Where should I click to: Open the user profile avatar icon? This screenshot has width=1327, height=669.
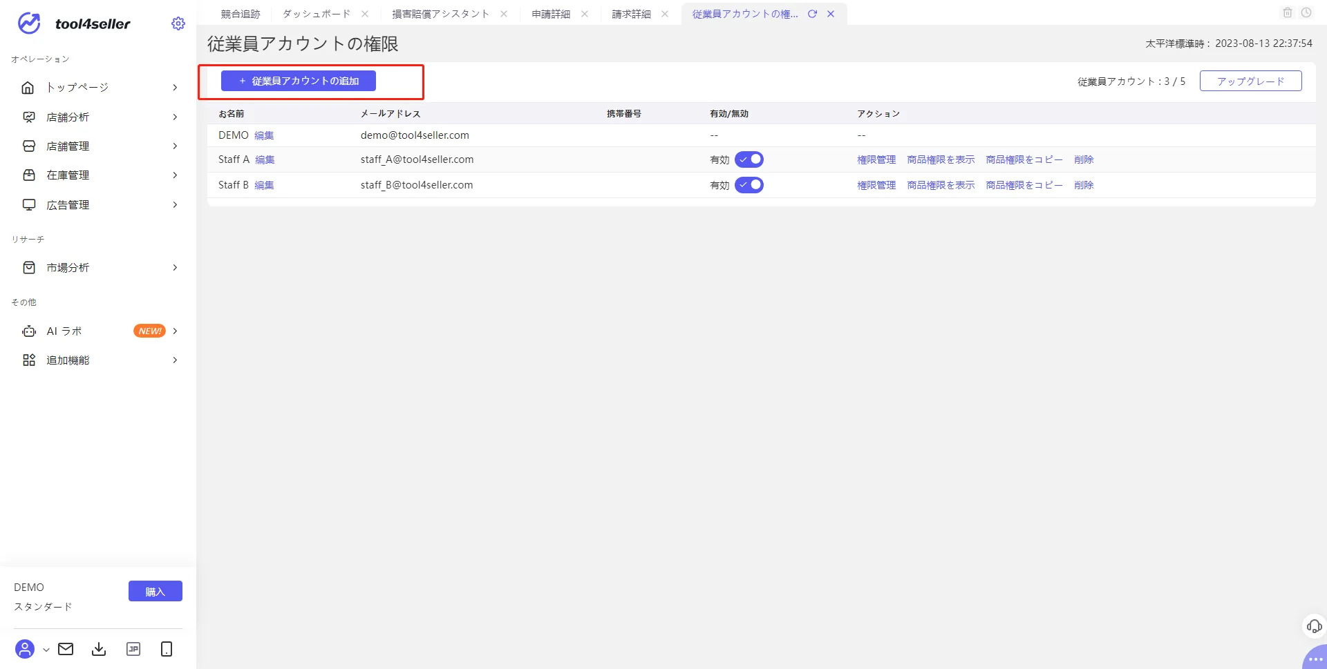coord(25,649)
